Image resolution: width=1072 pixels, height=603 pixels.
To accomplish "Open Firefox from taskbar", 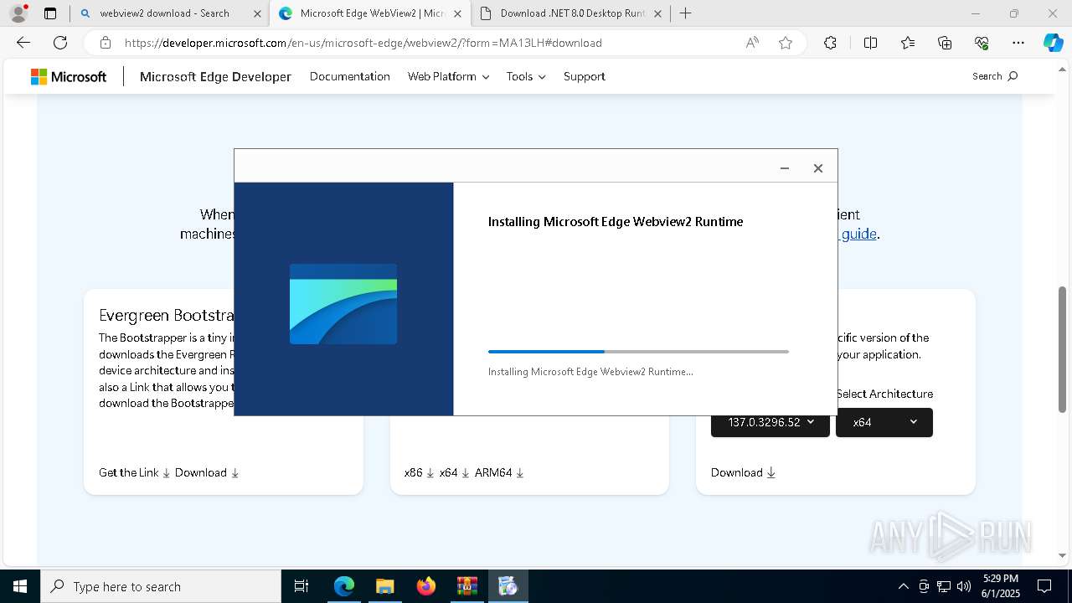I will click(425, 586).
